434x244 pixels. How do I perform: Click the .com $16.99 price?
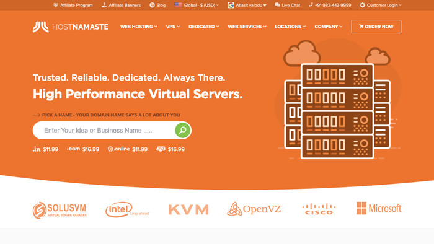(x=91, y=149)
